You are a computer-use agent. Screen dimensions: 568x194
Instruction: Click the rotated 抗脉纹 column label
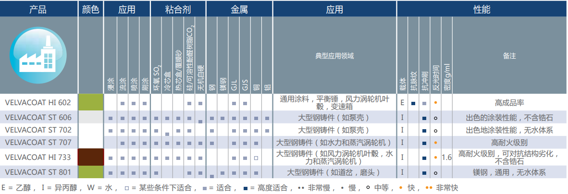(413, 81)
